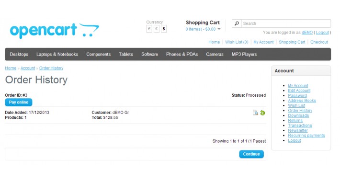340x182 pixels.
Task: Open the dEMO user link
Action: coord(307,33)
